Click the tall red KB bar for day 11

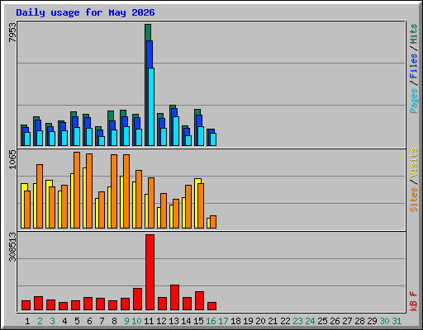click(x=150, y=272)
